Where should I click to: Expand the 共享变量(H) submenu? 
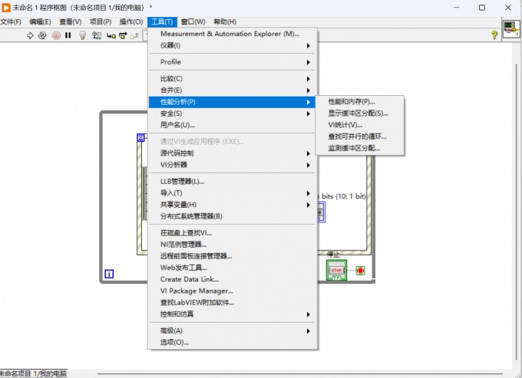coord(233,205)
